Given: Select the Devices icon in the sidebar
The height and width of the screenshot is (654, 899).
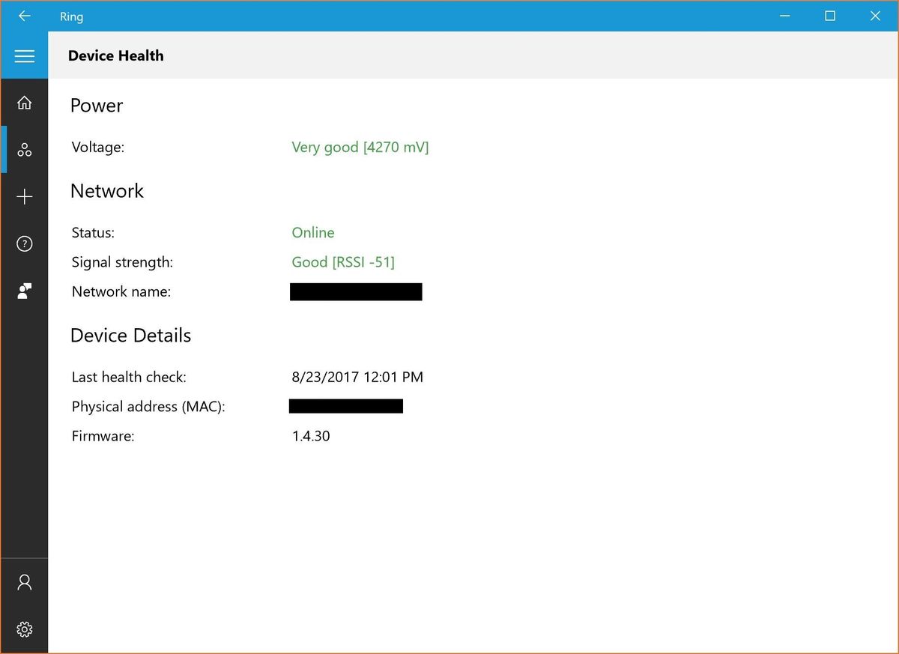Looking at the screenshot, I should 25,150.
